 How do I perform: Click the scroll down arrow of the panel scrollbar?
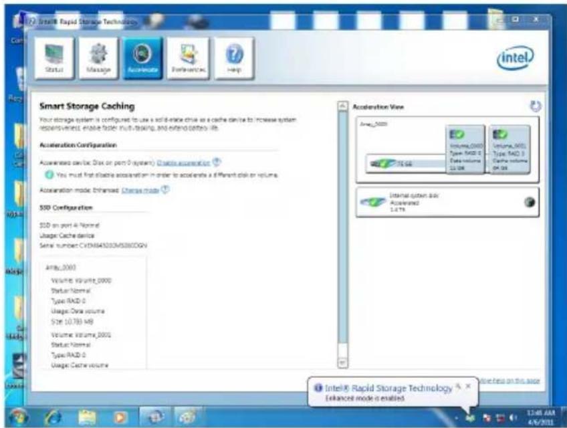[342, 362]
